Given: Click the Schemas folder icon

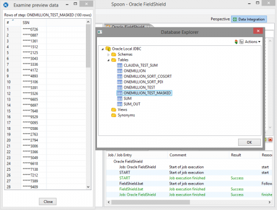Looking at the screenshot, I should [114, 54].
